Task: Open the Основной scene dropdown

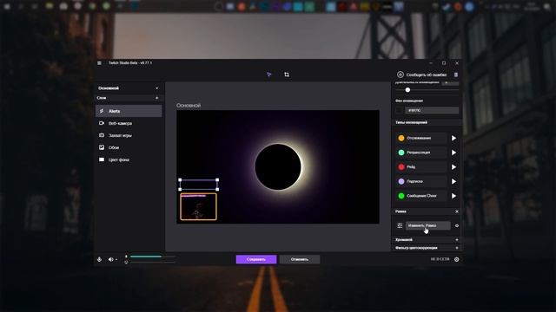Action: pyautogui.click(x=129, y=88)
